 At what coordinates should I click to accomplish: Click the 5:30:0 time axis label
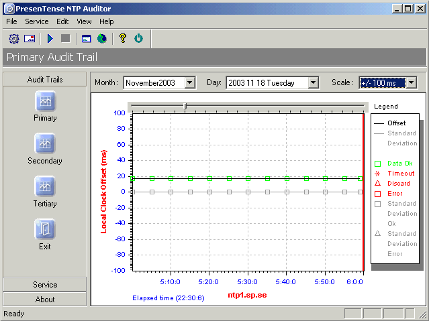pos(247,282)
